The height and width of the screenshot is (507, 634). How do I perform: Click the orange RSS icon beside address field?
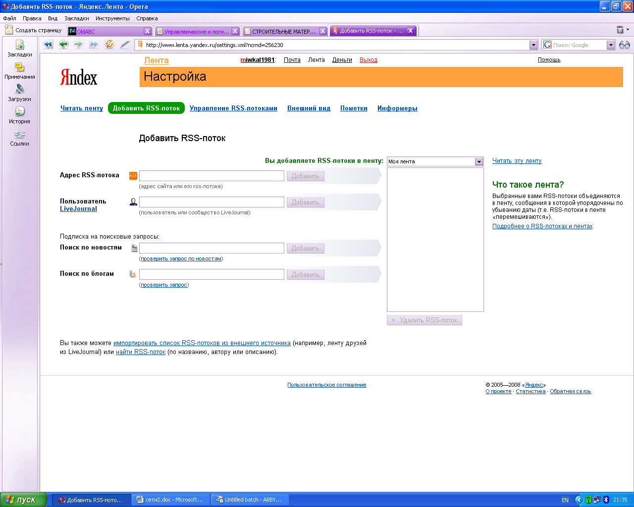133,176
